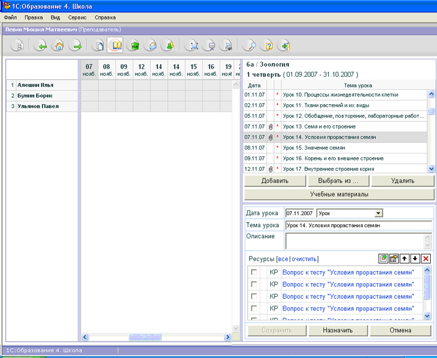Open the Правка menu

(34, 17)
